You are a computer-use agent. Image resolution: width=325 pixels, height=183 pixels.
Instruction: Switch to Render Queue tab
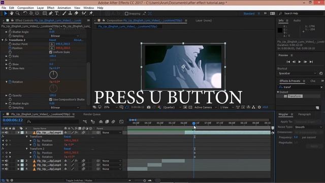point(92,114)
